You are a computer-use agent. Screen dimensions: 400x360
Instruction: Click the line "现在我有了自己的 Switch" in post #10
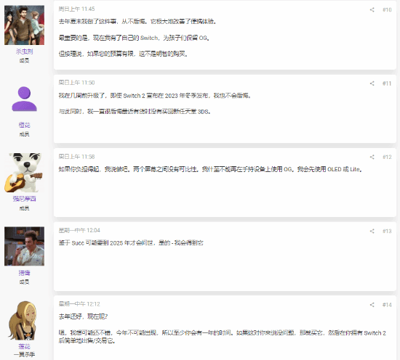pos(135,38)
